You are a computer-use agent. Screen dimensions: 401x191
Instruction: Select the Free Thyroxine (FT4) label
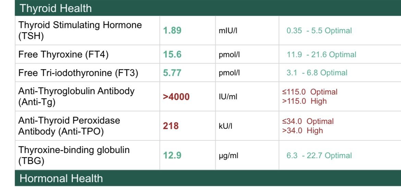point(63,54)
